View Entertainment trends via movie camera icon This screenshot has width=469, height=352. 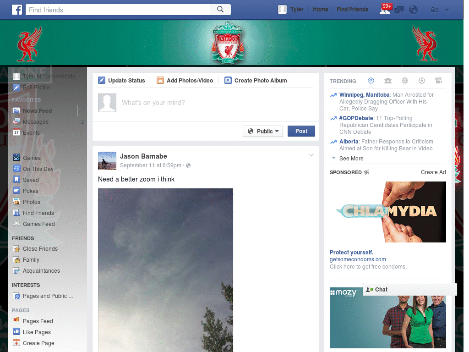tap(438, 81)
